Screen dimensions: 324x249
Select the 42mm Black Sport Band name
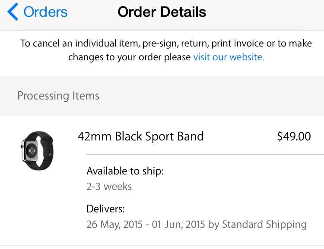click(x=140, y=137)
